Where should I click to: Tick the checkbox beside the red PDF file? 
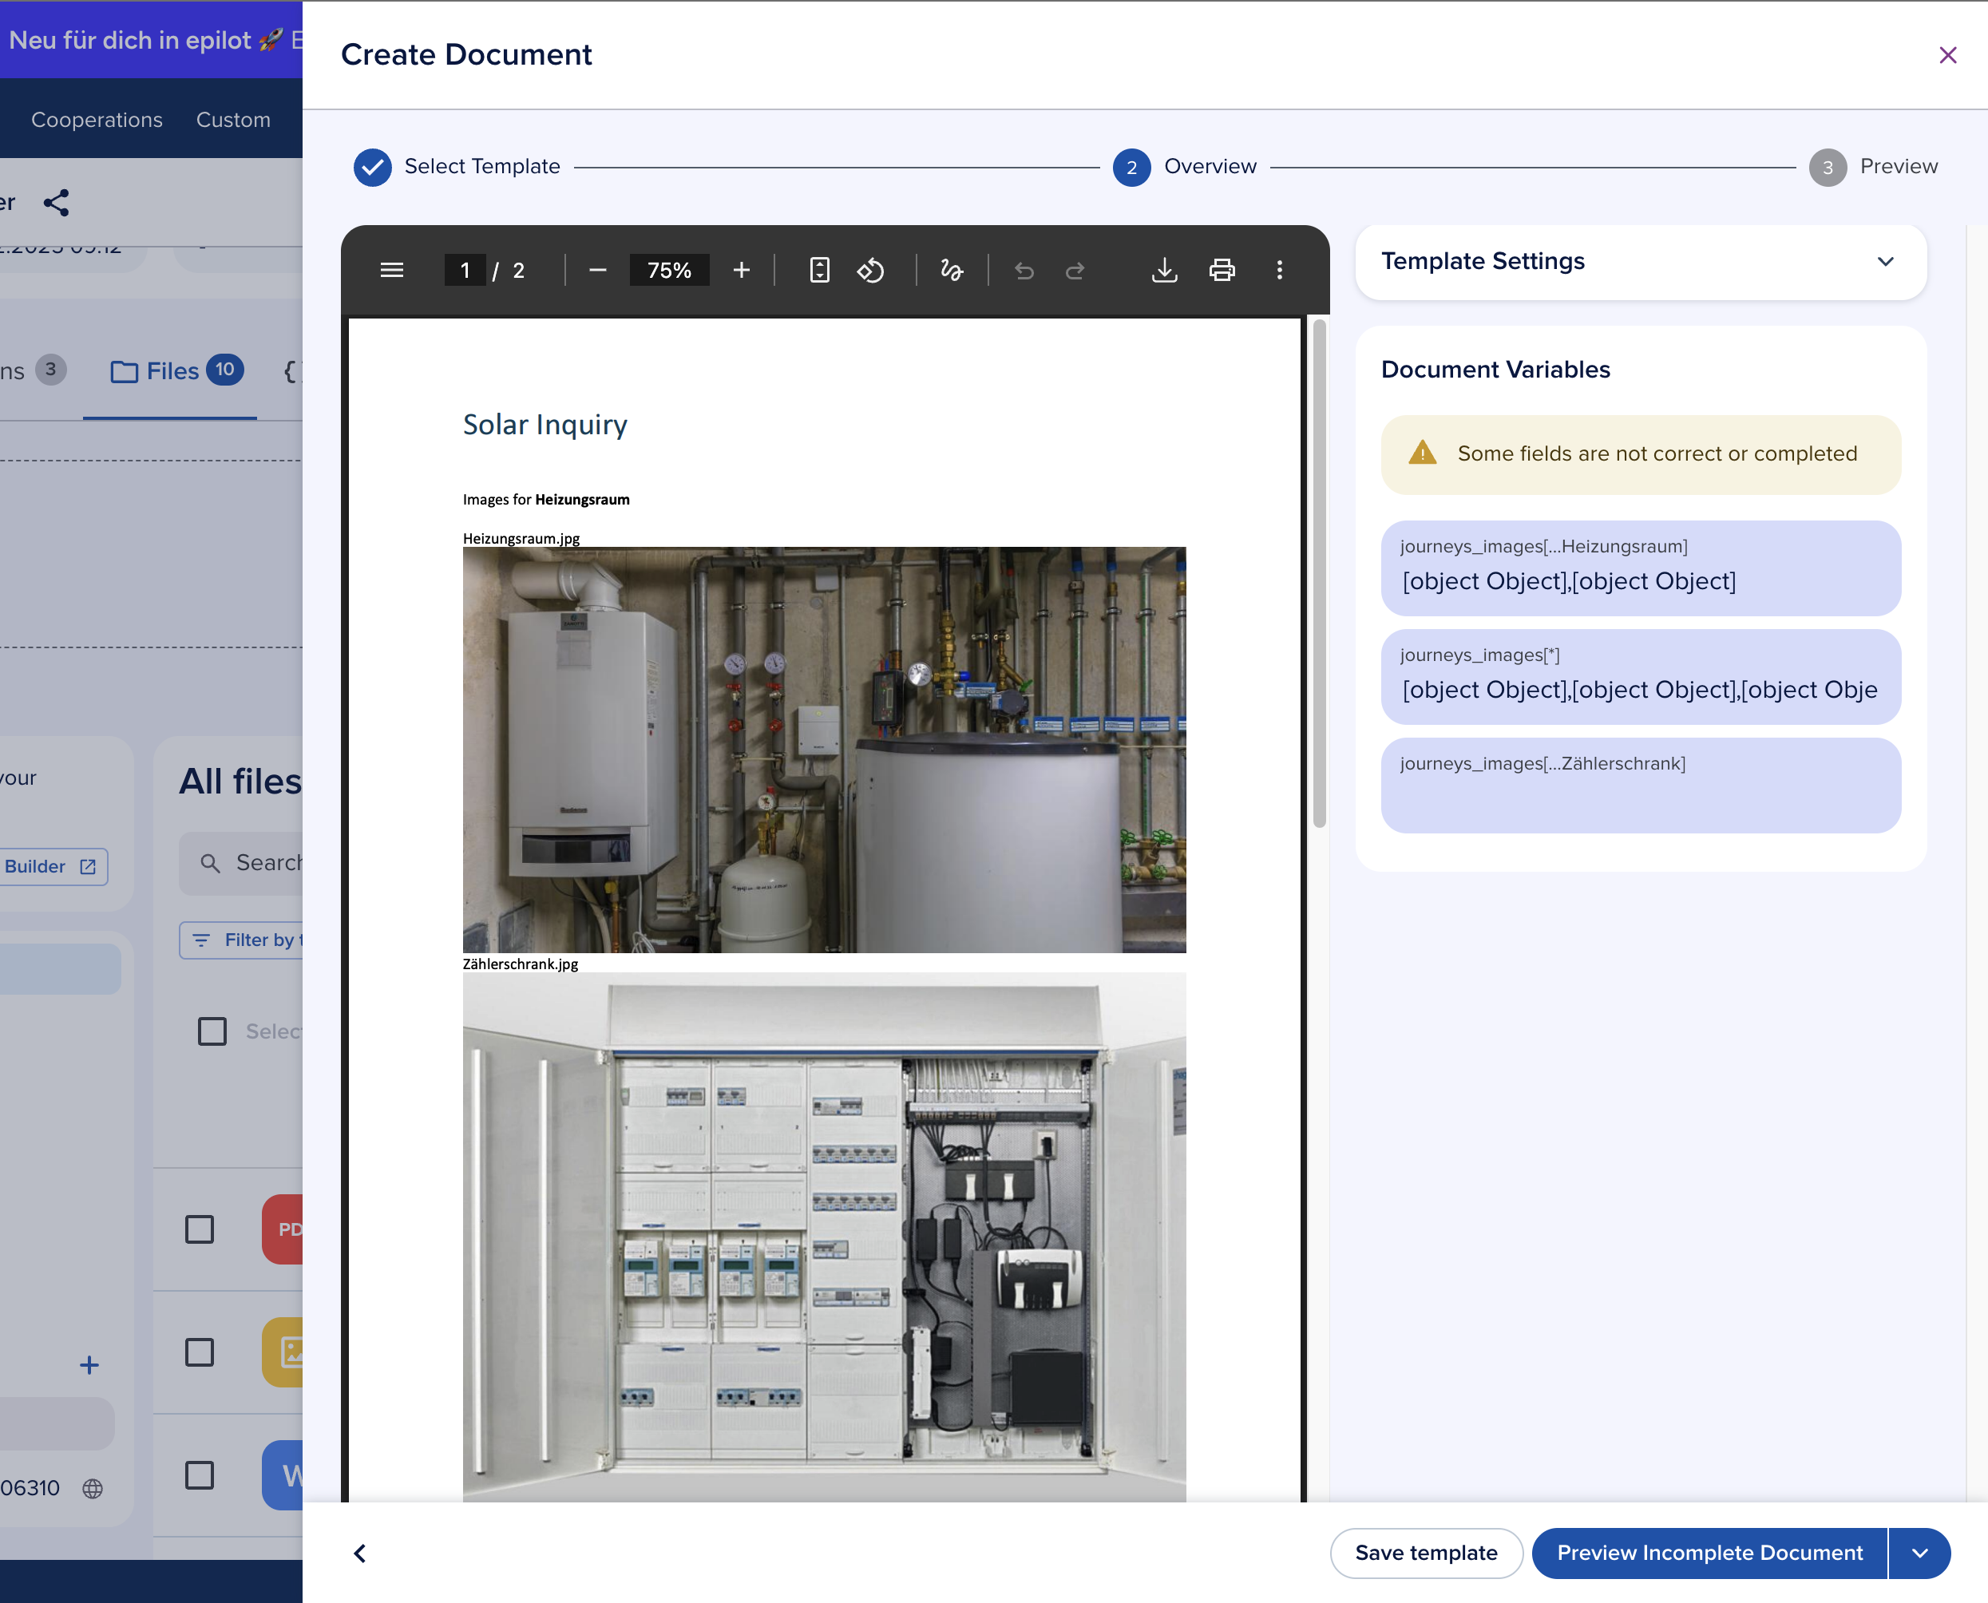200,1229
